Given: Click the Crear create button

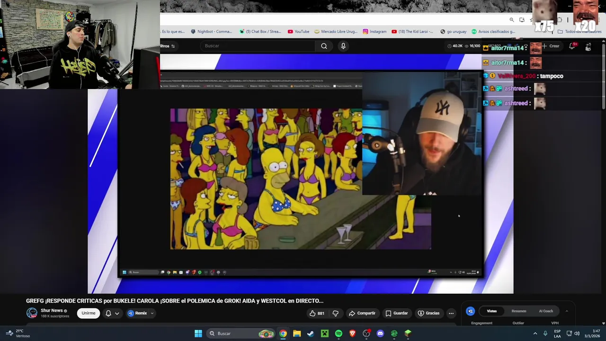Looking at the screenshot, I should 551,46.
